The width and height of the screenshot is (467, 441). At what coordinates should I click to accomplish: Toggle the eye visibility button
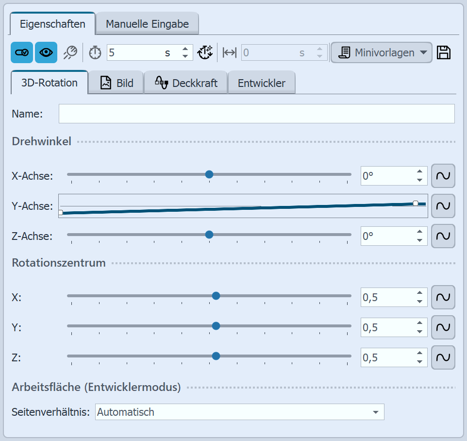46,52
